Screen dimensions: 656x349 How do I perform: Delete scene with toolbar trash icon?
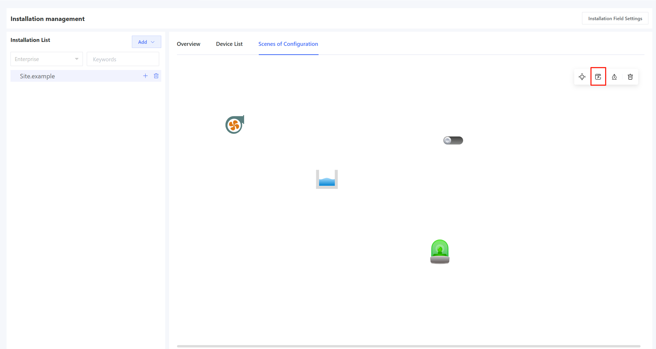click(x=630, y=77)
